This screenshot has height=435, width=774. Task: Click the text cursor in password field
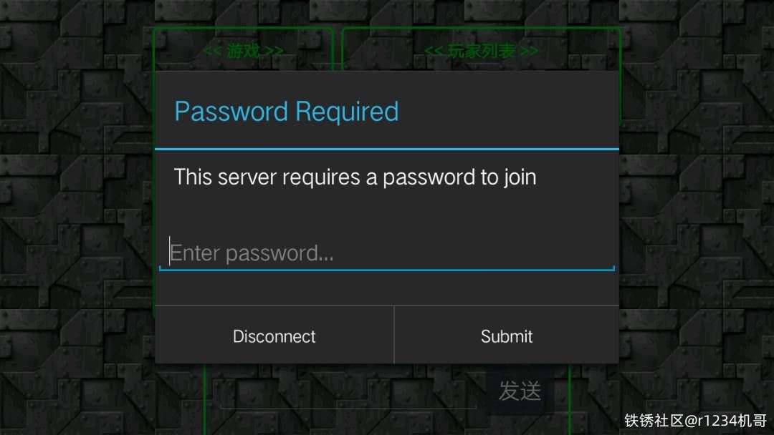169,250
